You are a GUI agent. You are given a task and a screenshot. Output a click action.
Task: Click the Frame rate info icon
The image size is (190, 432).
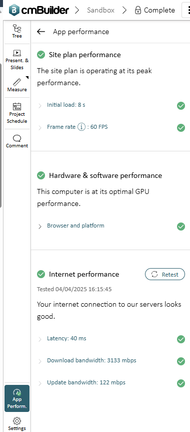pyautogui.click(x=81, y=127)
